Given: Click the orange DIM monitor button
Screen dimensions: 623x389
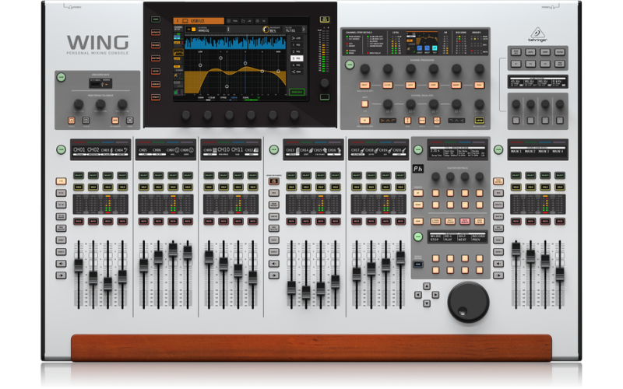Looking at the screenshot, I should click(x=114, y=121).
